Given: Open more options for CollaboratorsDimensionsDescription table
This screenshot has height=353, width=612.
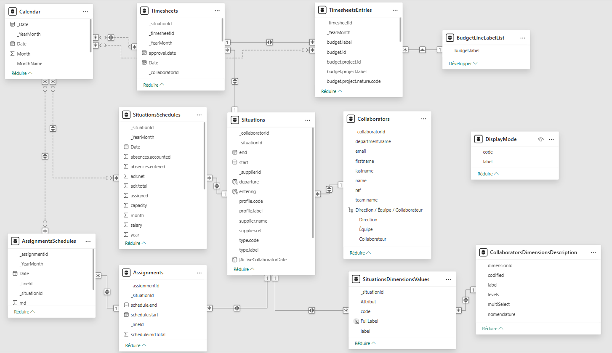Looking at the screenshot, I should (593, 252).
